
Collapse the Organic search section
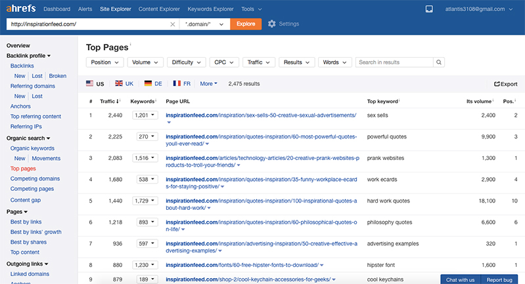click(x=28, y=138)
